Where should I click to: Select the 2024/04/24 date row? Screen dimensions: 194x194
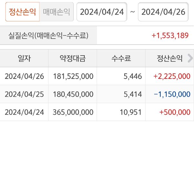[x=24, y=112]
